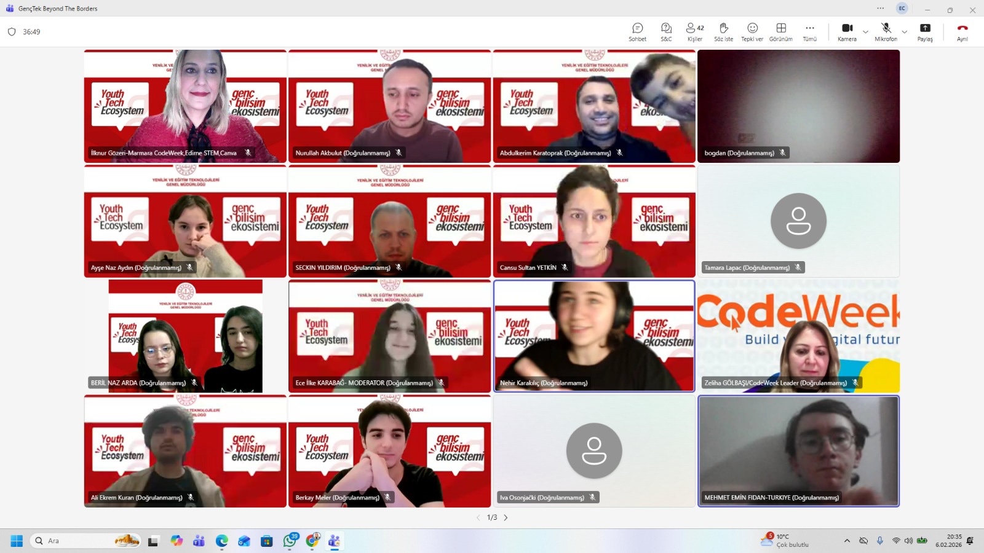This screenshot has height=553, width=984.
Task: Open the S&C Q&A panel
Action: tap(666, 32)
